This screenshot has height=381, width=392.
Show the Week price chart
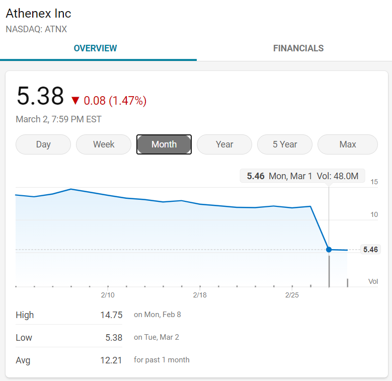click(x=104, y=144)
